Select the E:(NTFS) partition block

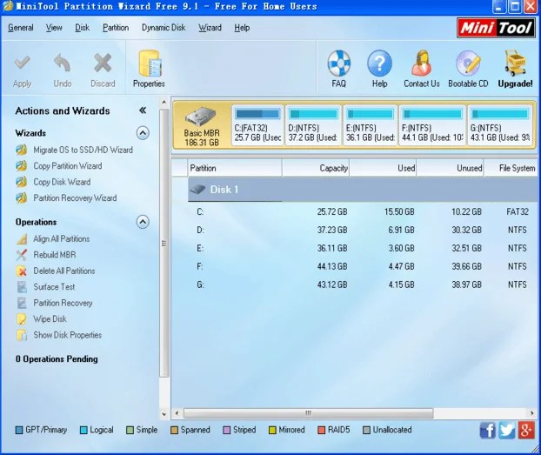pos(370,125)
